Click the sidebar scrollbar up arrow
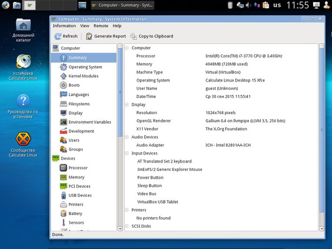Screen dimensions: 332x249 coord(120,46)
